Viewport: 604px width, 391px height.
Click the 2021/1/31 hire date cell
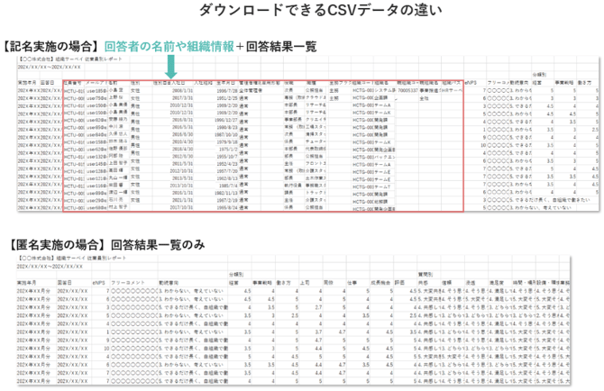click(182, 201)
